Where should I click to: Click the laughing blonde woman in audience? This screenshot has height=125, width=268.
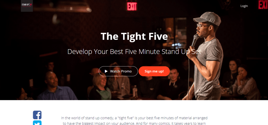[100, 87]
